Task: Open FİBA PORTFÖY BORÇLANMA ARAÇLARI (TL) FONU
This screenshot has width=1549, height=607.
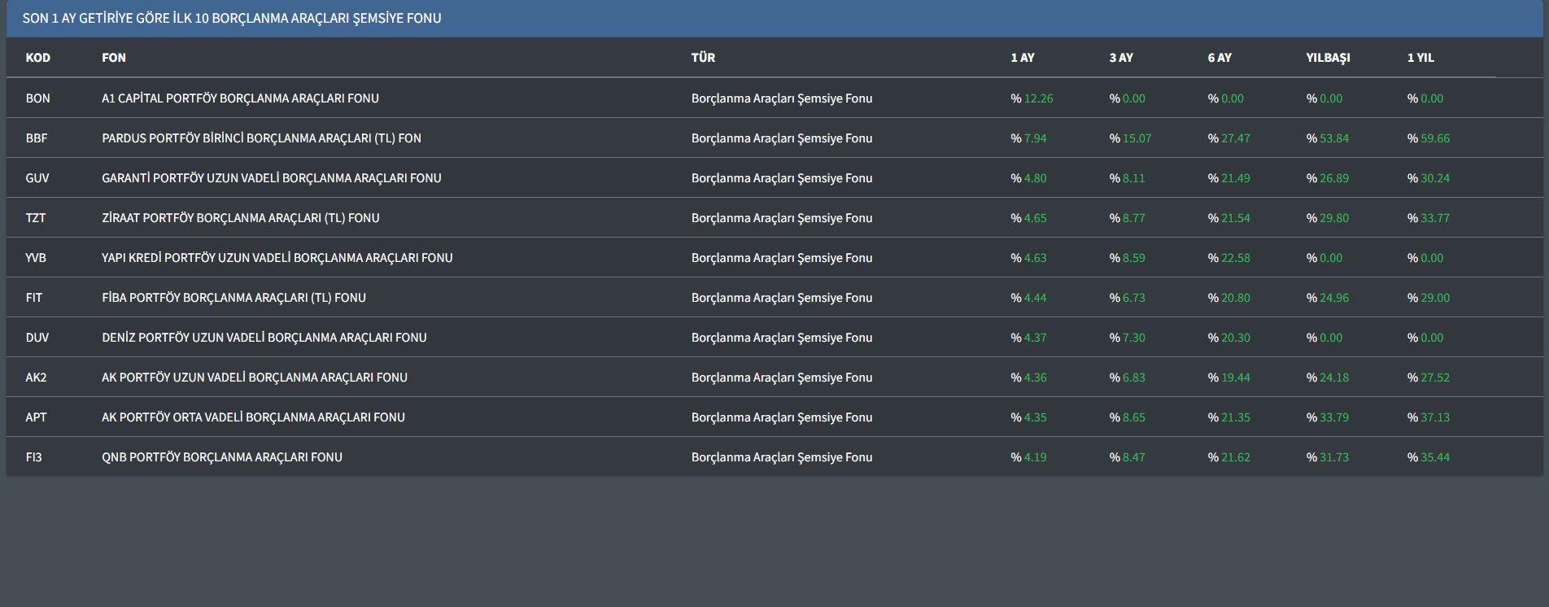Action: coord(233,298)
